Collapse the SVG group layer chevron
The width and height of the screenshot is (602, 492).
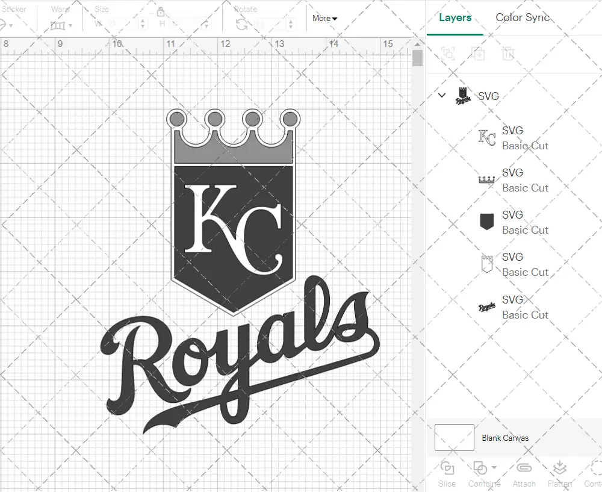(x=442, y=95)
